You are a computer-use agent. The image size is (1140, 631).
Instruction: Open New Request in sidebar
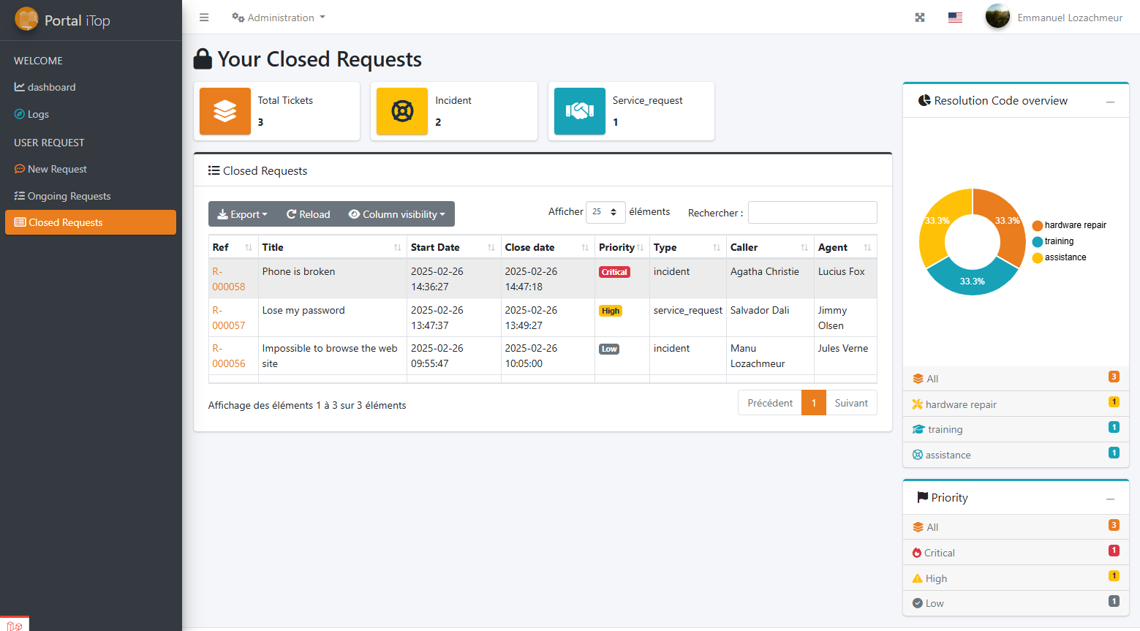coord(57,169)
